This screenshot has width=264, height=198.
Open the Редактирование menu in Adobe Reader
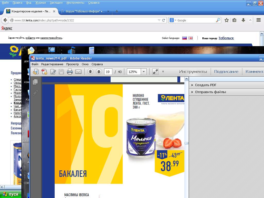point(52,64)
